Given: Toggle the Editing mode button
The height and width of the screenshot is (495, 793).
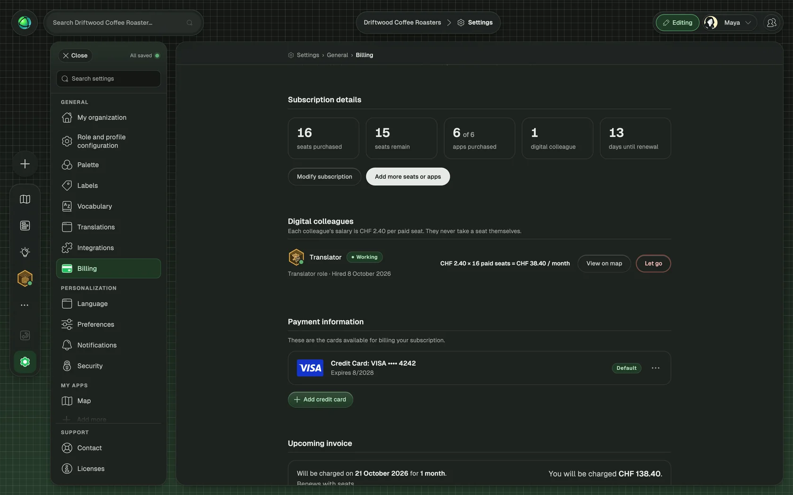Looking at the screenshot, I should pos(677,23).
